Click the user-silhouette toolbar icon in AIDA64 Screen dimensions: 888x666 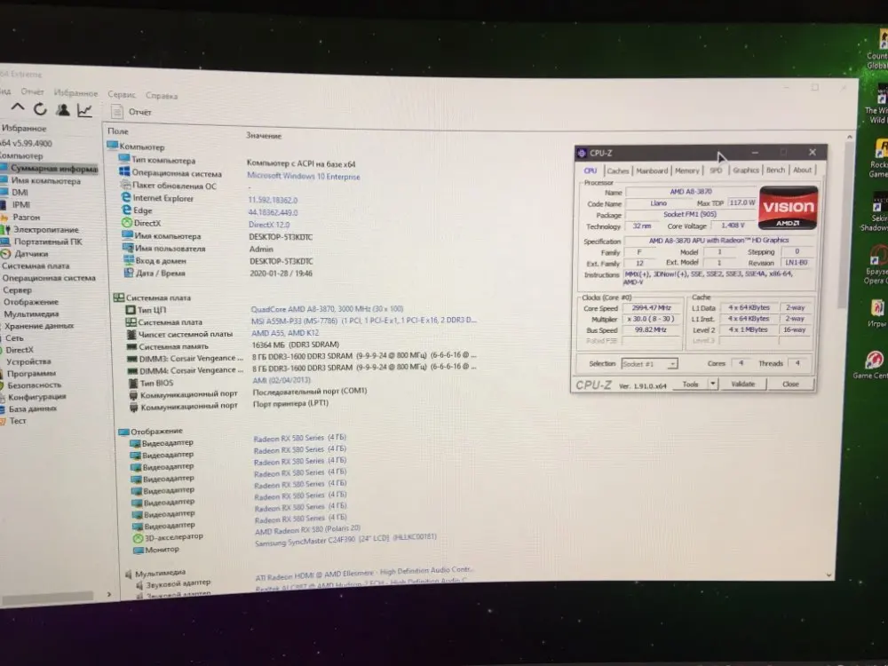click(63, 109)
